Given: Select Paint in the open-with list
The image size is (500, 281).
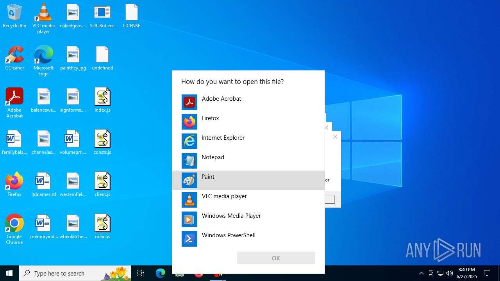Looking at the screenshot, I should click(x=248, y=180).
